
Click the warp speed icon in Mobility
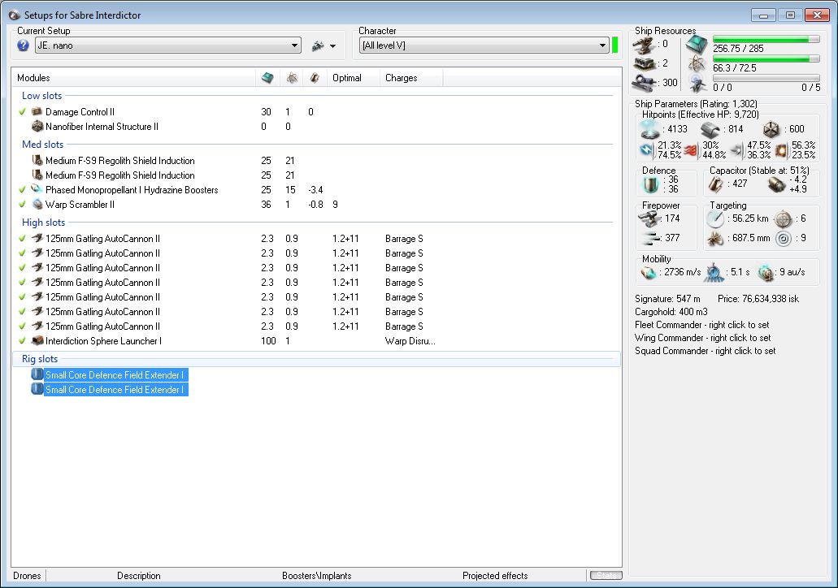coord(766,274)
